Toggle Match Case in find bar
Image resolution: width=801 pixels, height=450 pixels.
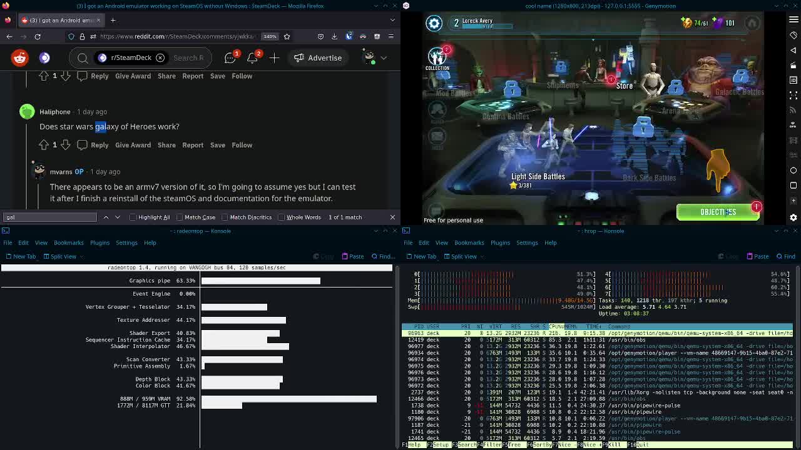click(196, 217)
